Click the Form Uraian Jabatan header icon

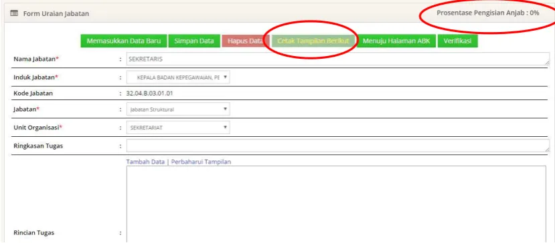point(14,13)
